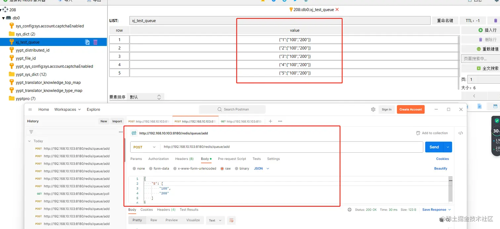Open a new request tab with plus icon
Viewport: 500px width, 229px height.
pyautogui.click(x=270, y=121)
